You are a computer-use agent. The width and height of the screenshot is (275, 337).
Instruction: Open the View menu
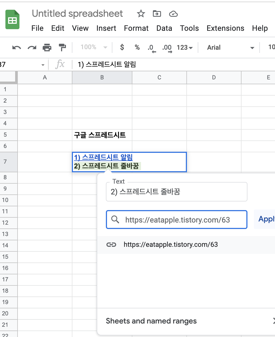click(80, 28)
